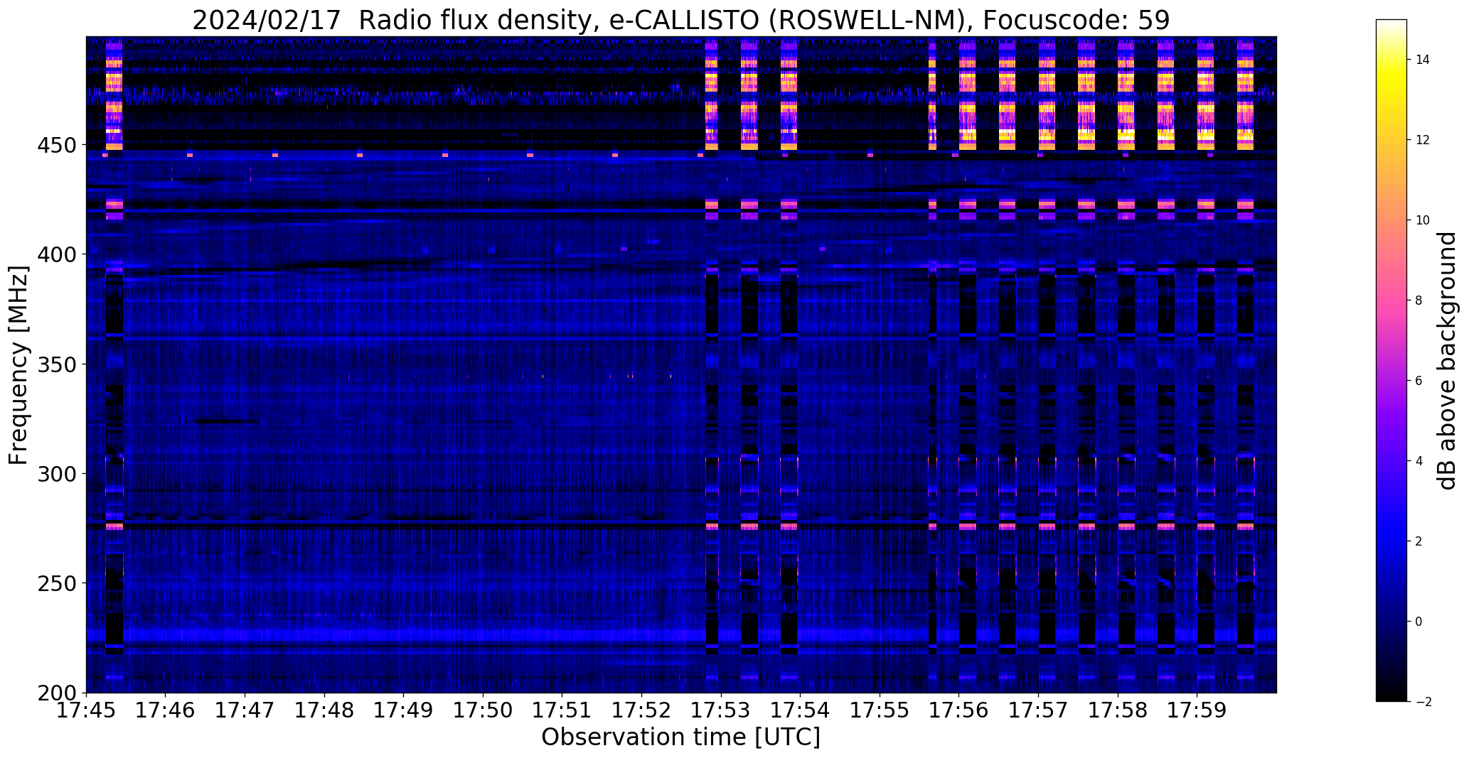The height and width of the screenshot is (758, 1469).
Task: Click the colorbar tick label 14
Action: pos(1422,60)
